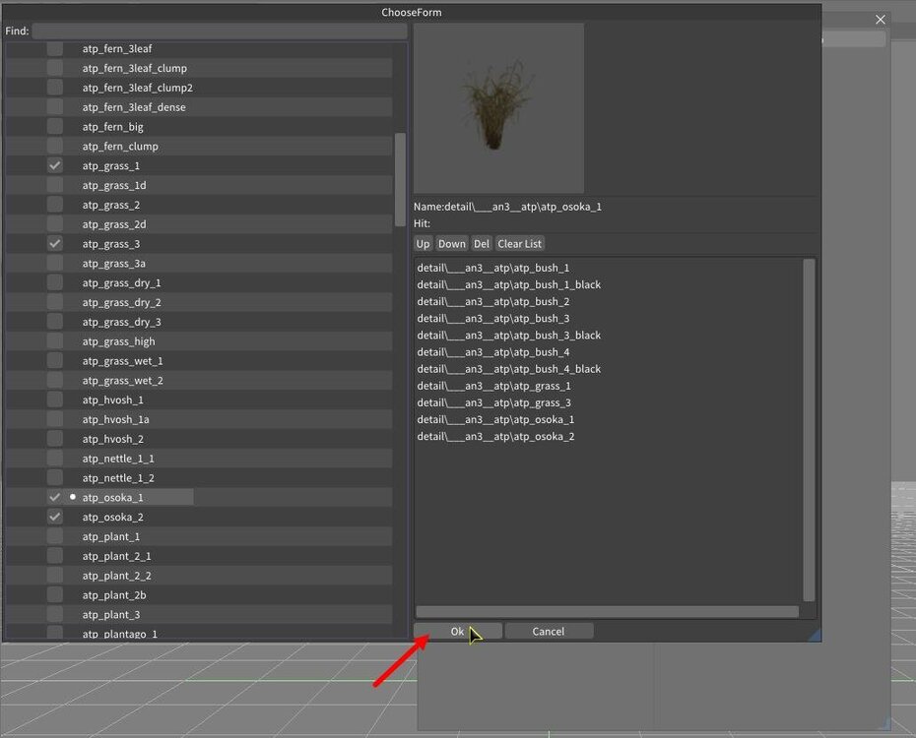
Task: Select atp_hvosh_1a row label
Action: [115, 419]
